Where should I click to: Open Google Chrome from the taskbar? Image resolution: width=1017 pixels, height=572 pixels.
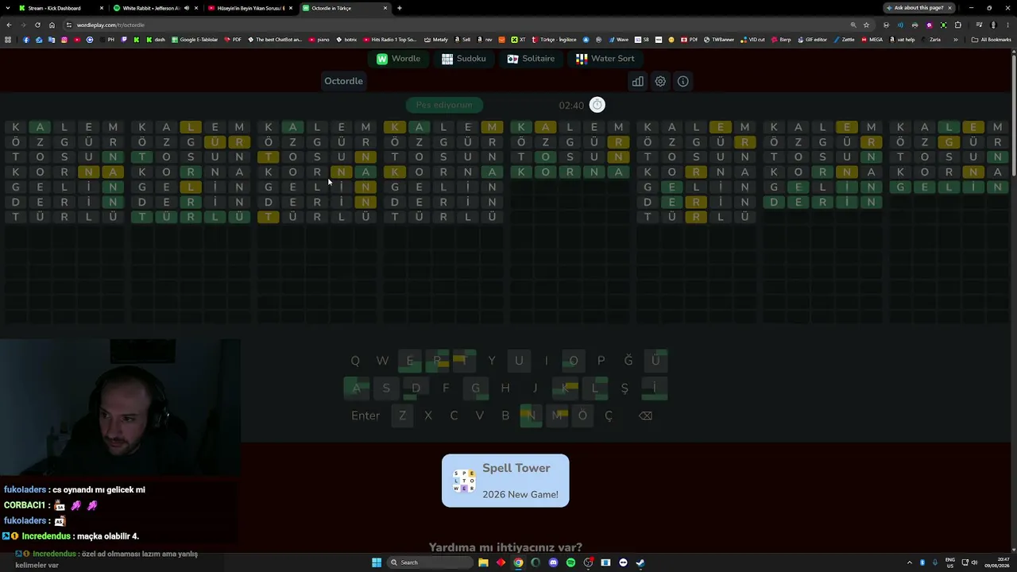tap(518, 562)
